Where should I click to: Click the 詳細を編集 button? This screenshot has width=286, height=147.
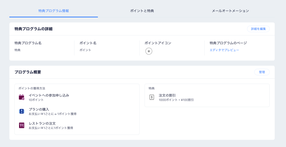click(x=258, y=29)
